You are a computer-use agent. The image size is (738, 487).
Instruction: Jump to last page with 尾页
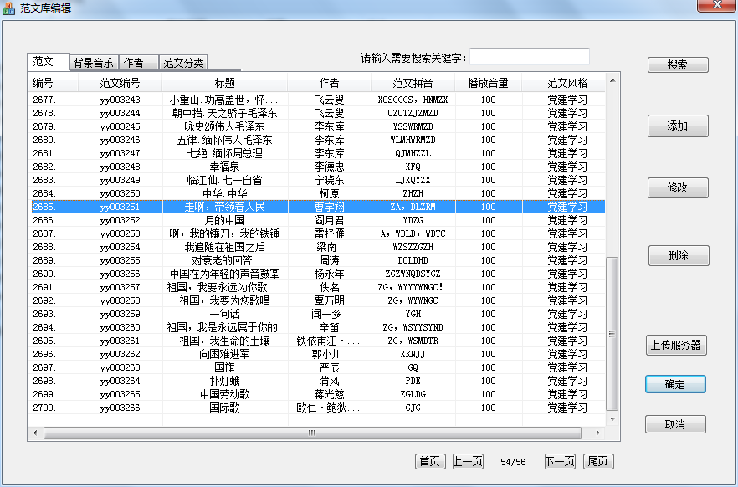(x=597, y=461)
